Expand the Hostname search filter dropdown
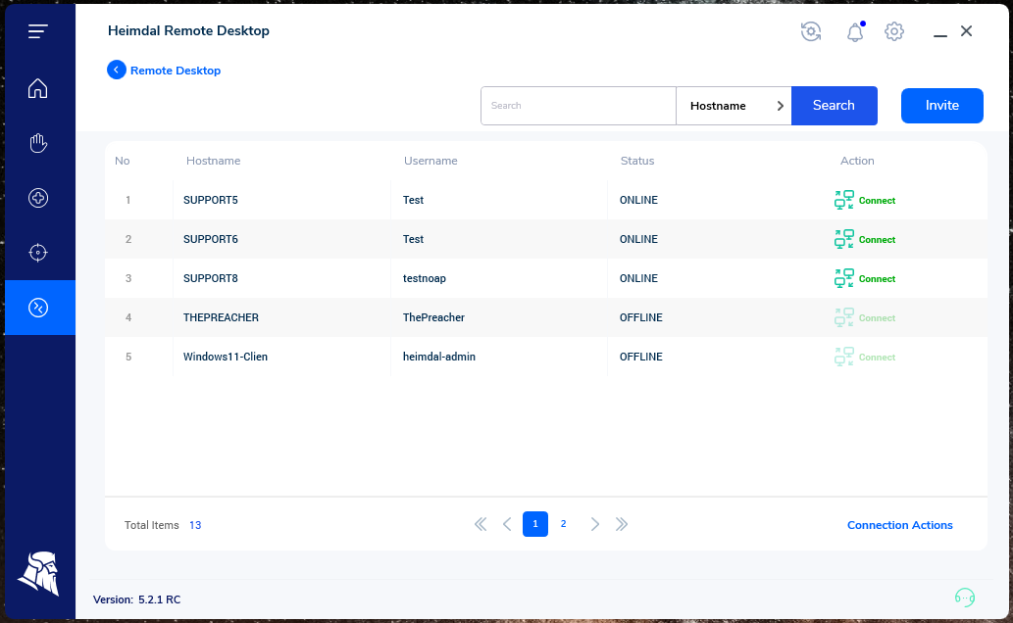The width and height of the screenshot is (1013, 623). tap(734, 106)
